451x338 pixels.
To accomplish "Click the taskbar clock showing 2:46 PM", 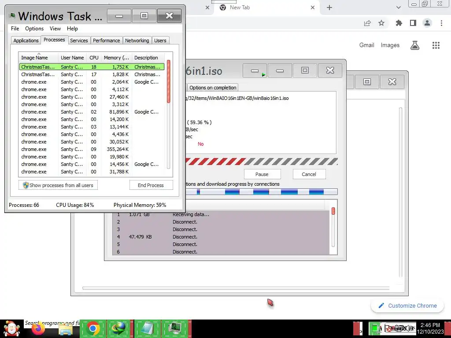I will coord(430,328).
